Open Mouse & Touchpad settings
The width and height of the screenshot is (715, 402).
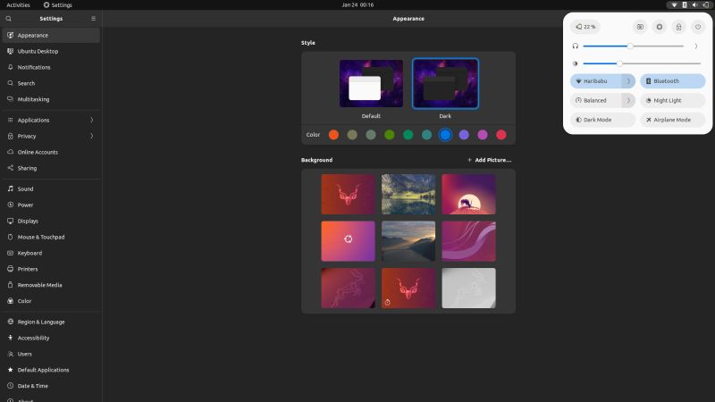51,237
